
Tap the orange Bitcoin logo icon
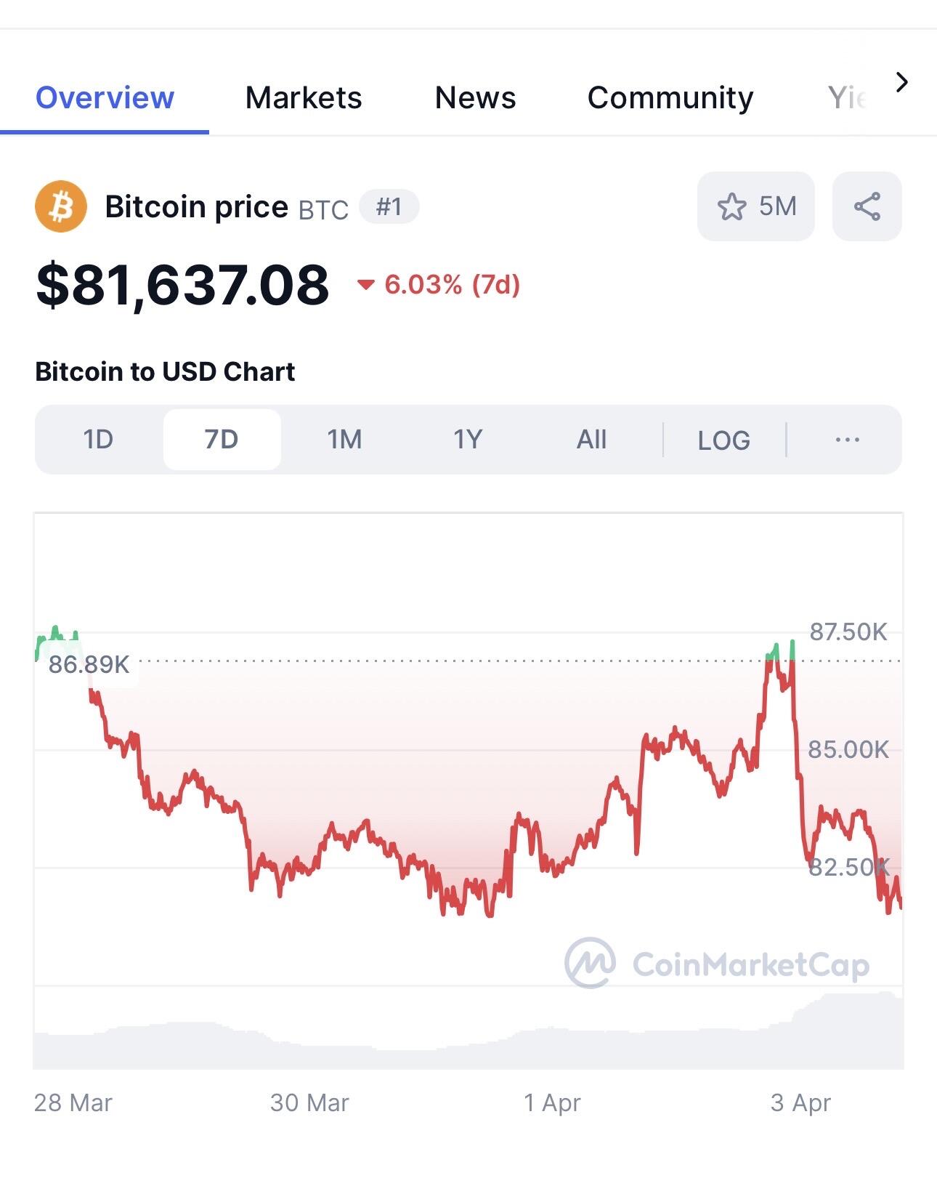pyautogui.click(x=61, y=206)
